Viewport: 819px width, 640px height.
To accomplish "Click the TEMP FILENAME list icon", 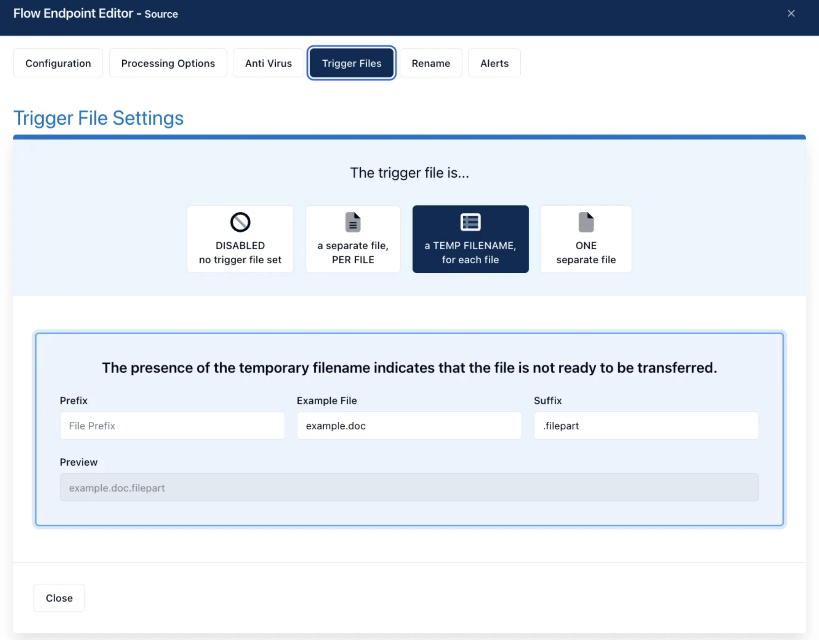I will [x=470, y=222].
